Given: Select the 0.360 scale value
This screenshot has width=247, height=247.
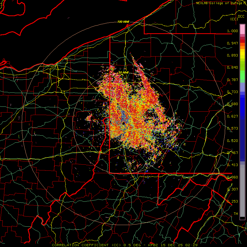Looking at the screenshot, I should tap(232, 177).
